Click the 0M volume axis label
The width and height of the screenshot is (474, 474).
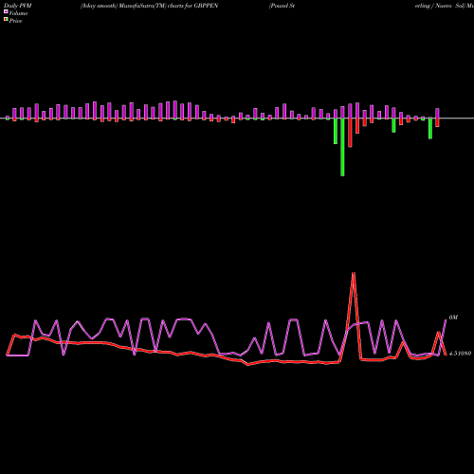tap(453, 318)
